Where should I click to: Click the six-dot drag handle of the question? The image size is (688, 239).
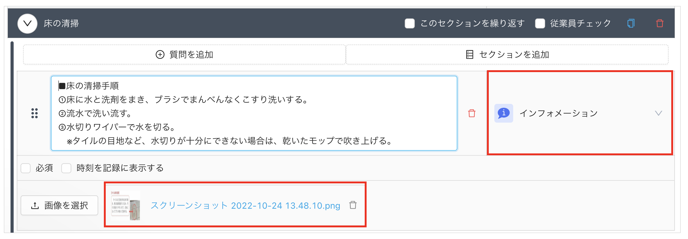pos(35,113)
